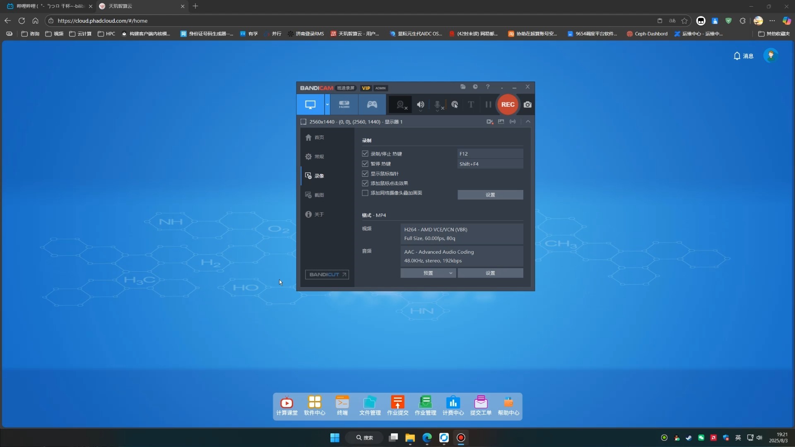This screenshot has height=447, width=795.
Task: Click Shift+F4 pause hotkey field
Action: 490,164
